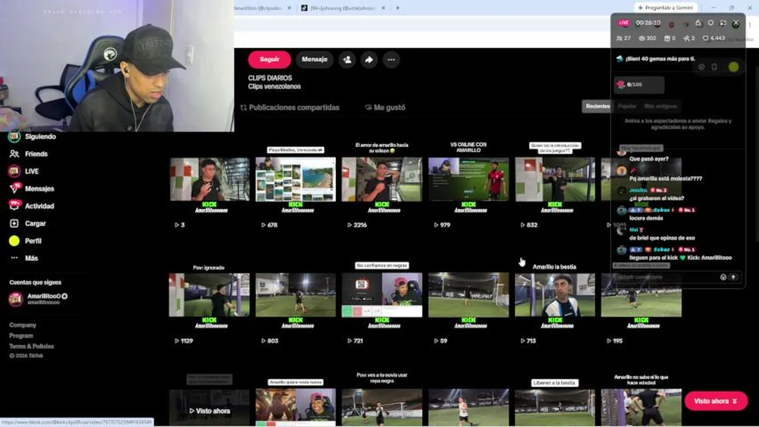Image resolution: width=759 pixels, height=427 pixels.
Task: Click the live panel's X close icon
Action: [x=736, y=23]
